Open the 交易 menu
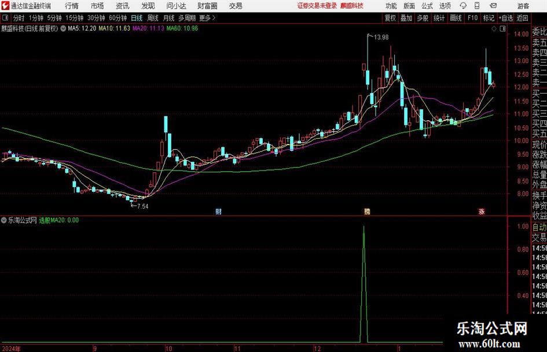The height and width of the screenshot is (352, 547). pyautogui.click(x=236, y=6)
